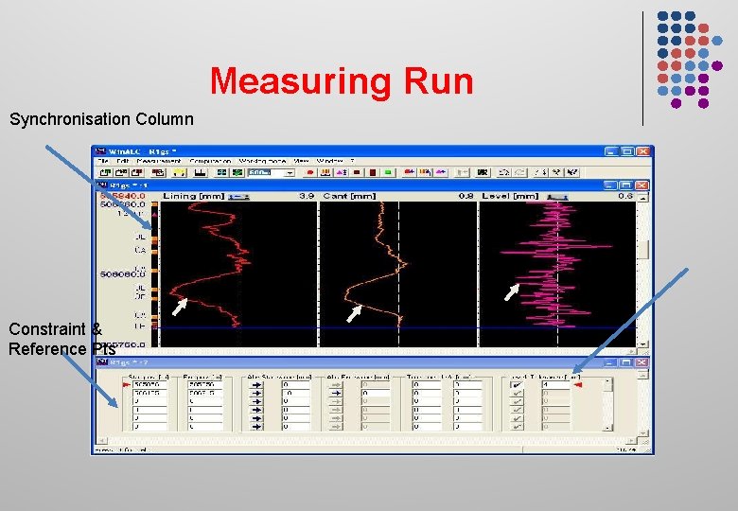Screen dimensions: 738x511
Task: Click the End pos field containing 505750
Action: 205,384
